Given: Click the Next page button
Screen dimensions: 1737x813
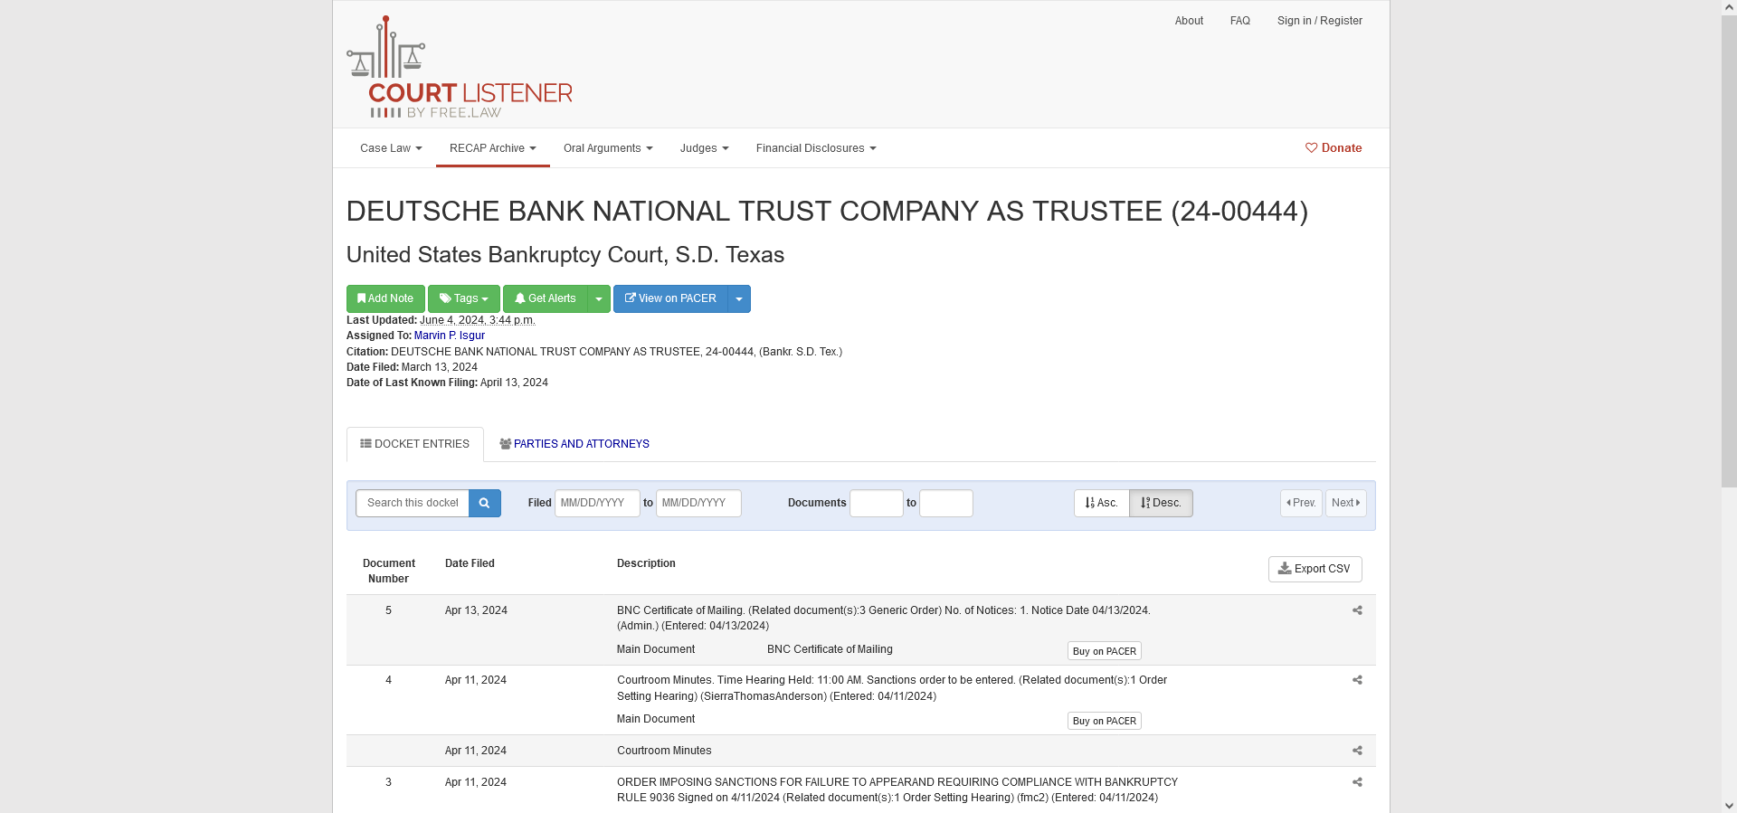Looking at the screenshot, I should [x=1346, y=503].
